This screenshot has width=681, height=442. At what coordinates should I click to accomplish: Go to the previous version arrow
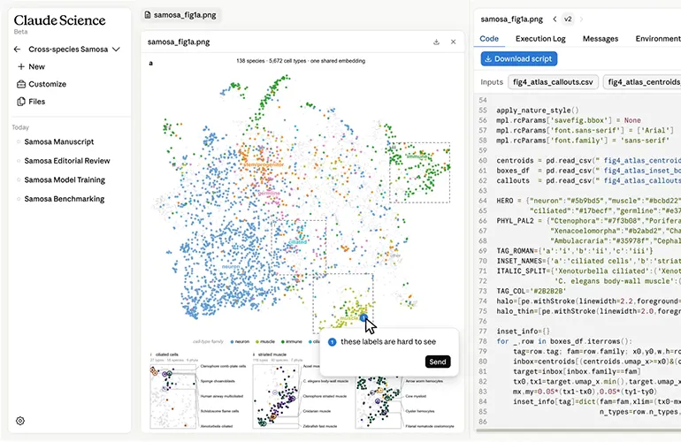(555, 19)
